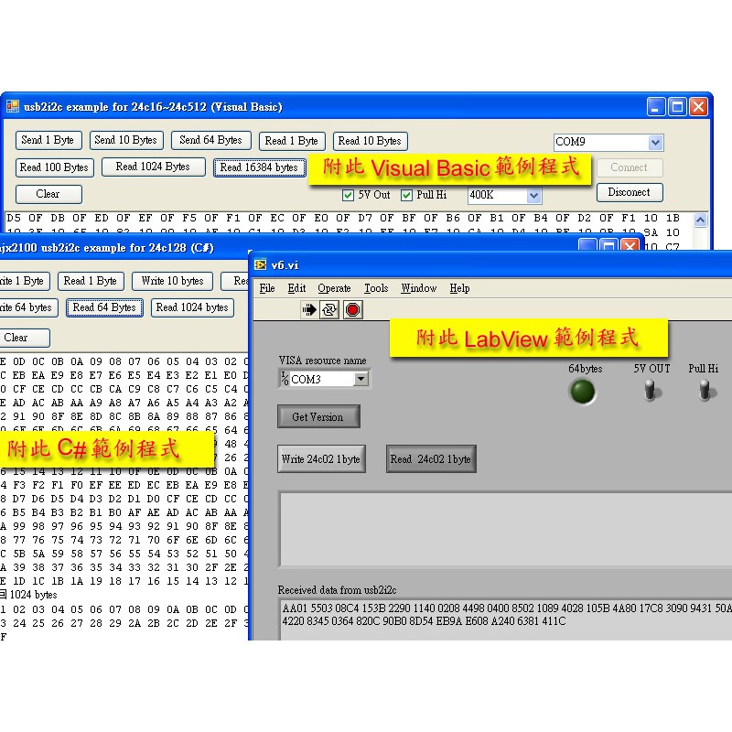Image resolution: width=732 pixels, height=732 pixels.
Task: Toggle the Pull Hi checkbox
Action: point(406,195)
